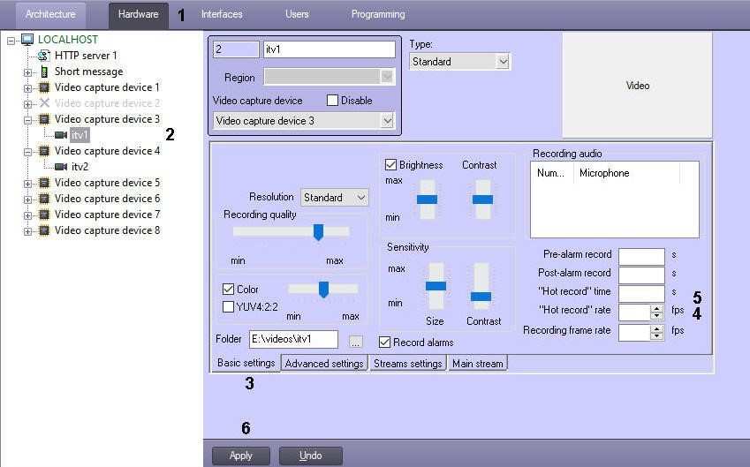Screen dimensions: 750x467
Task: Click the "Hot record" time input field
Action: tap(641, 293)
